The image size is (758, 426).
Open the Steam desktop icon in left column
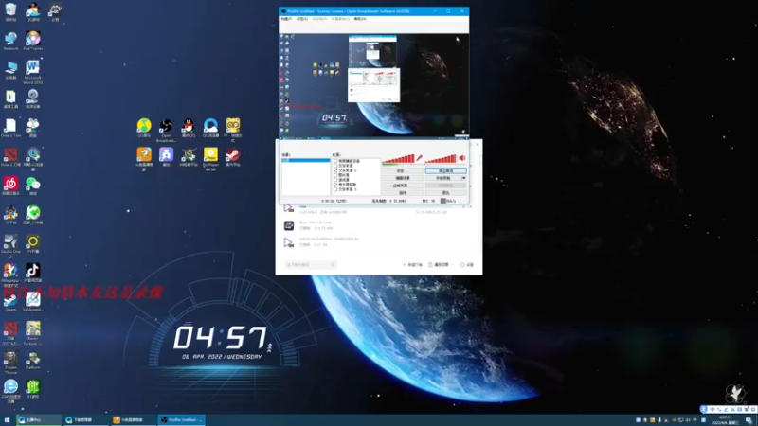(x=10, y=302)
